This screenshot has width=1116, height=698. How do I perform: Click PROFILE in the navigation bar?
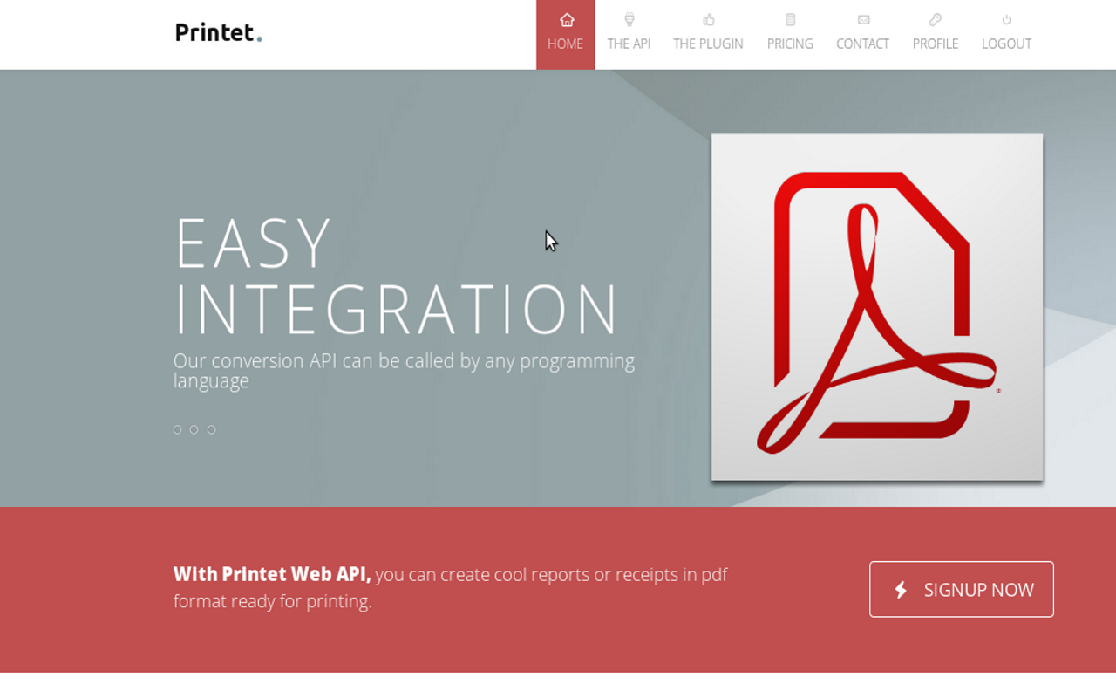[x=935, y=44]
